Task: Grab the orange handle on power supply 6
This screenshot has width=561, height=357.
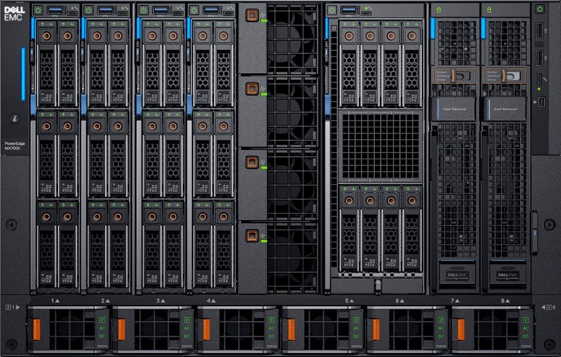Action: pyautogui.click(x=461, y=329)
